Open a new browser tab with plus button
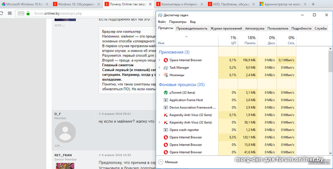The height and width of the screenshot is (169, 333). (x=313, y=4)
